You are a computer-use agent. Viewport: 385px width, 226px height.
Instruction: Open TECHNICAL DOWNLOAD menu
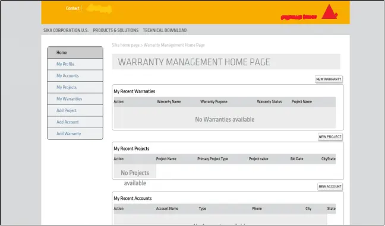165,30
